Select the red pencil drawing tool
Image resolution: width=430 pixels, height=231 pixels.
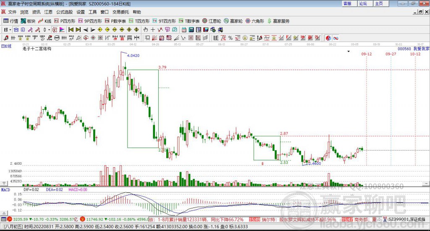click(6, 38)
